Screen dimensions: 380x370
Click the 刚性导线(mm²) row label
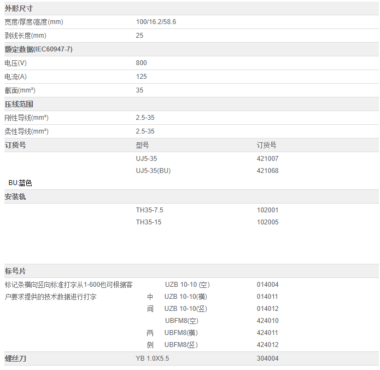click(x=26, y=118)
